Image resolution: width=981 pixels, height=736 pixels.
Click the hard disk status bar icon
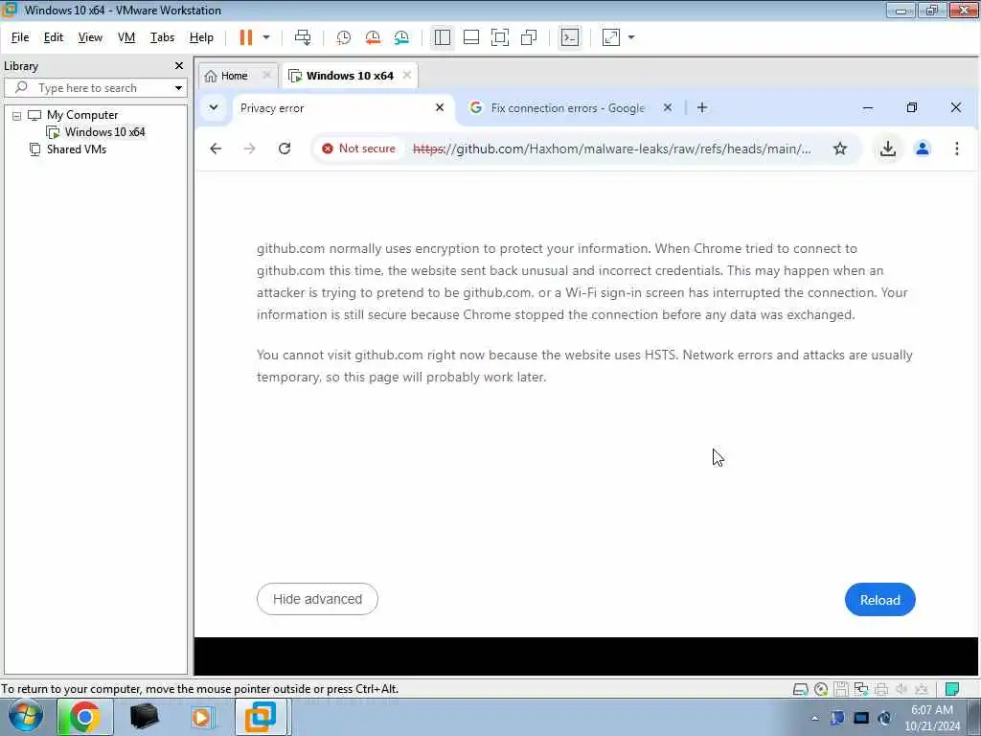point(800,690)
